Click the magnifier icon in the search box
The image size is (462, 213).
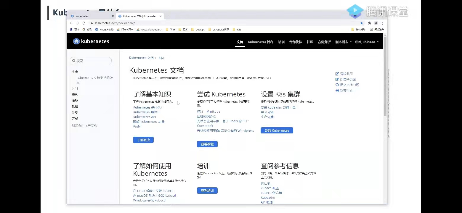pos(74,61)
